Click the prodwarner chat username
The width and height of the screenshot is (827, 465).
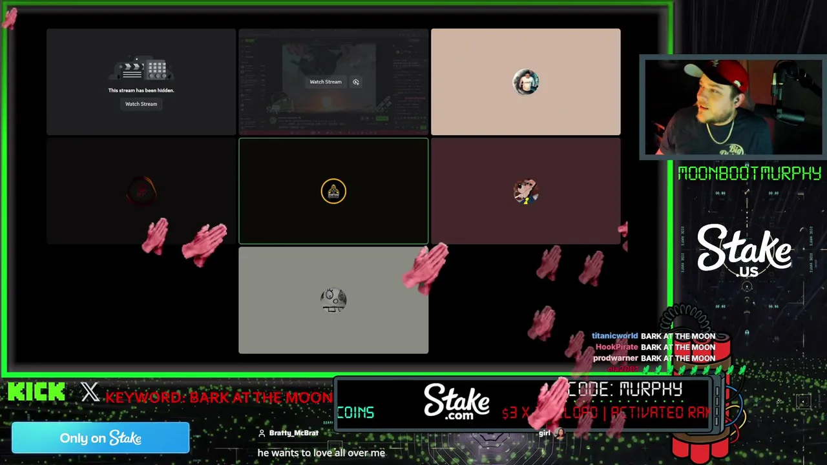[616, 358]
